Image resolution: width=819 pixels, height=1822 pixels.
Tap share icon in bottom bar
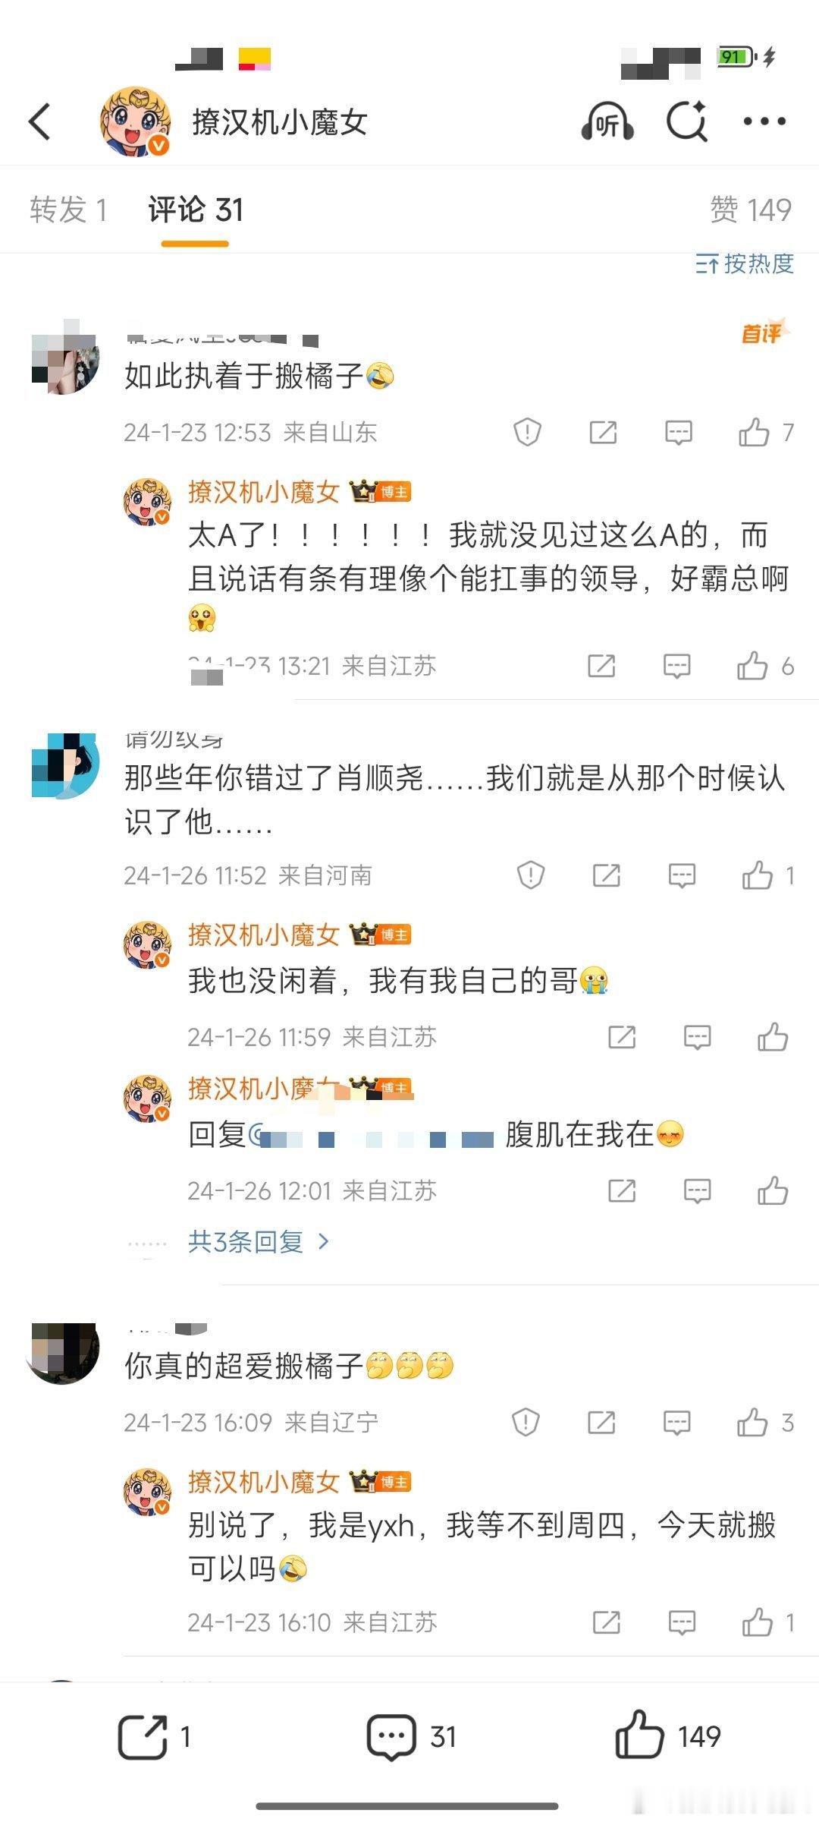click(x=143, y=1736)
